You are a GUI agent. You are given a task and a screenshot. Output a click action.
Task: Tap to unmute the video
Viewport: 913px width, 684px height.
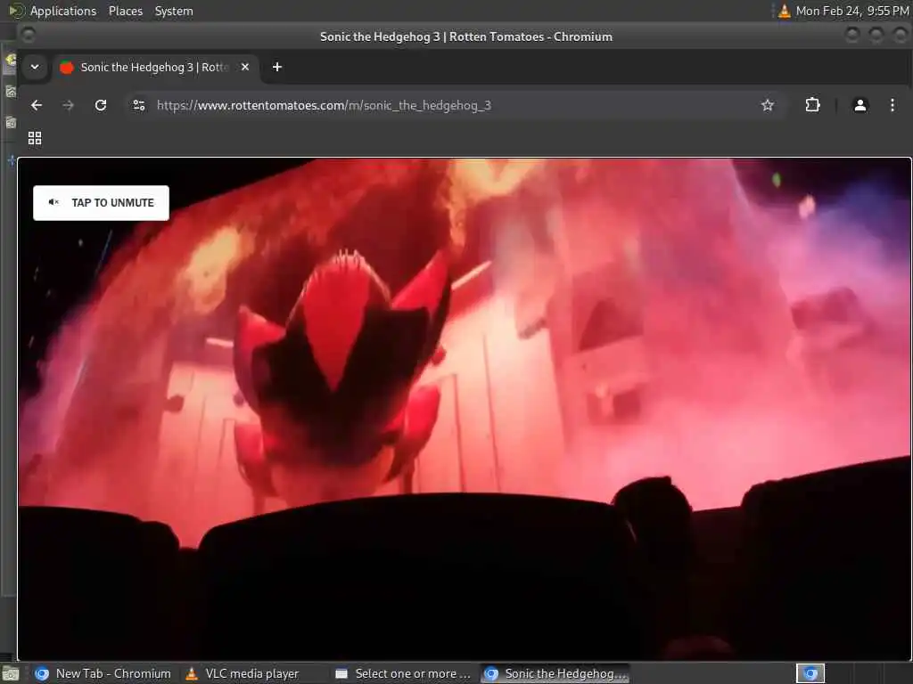tap(102, 203)
